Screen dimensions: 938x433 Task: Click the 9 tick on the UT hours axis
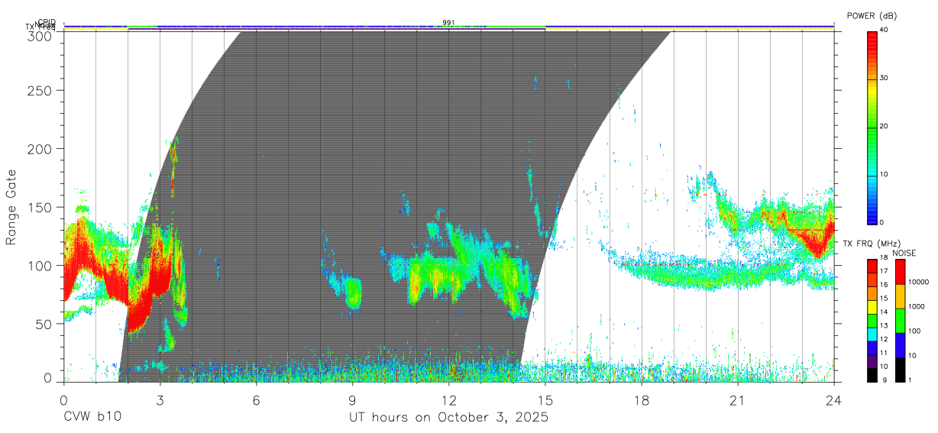tap(352, 401)
